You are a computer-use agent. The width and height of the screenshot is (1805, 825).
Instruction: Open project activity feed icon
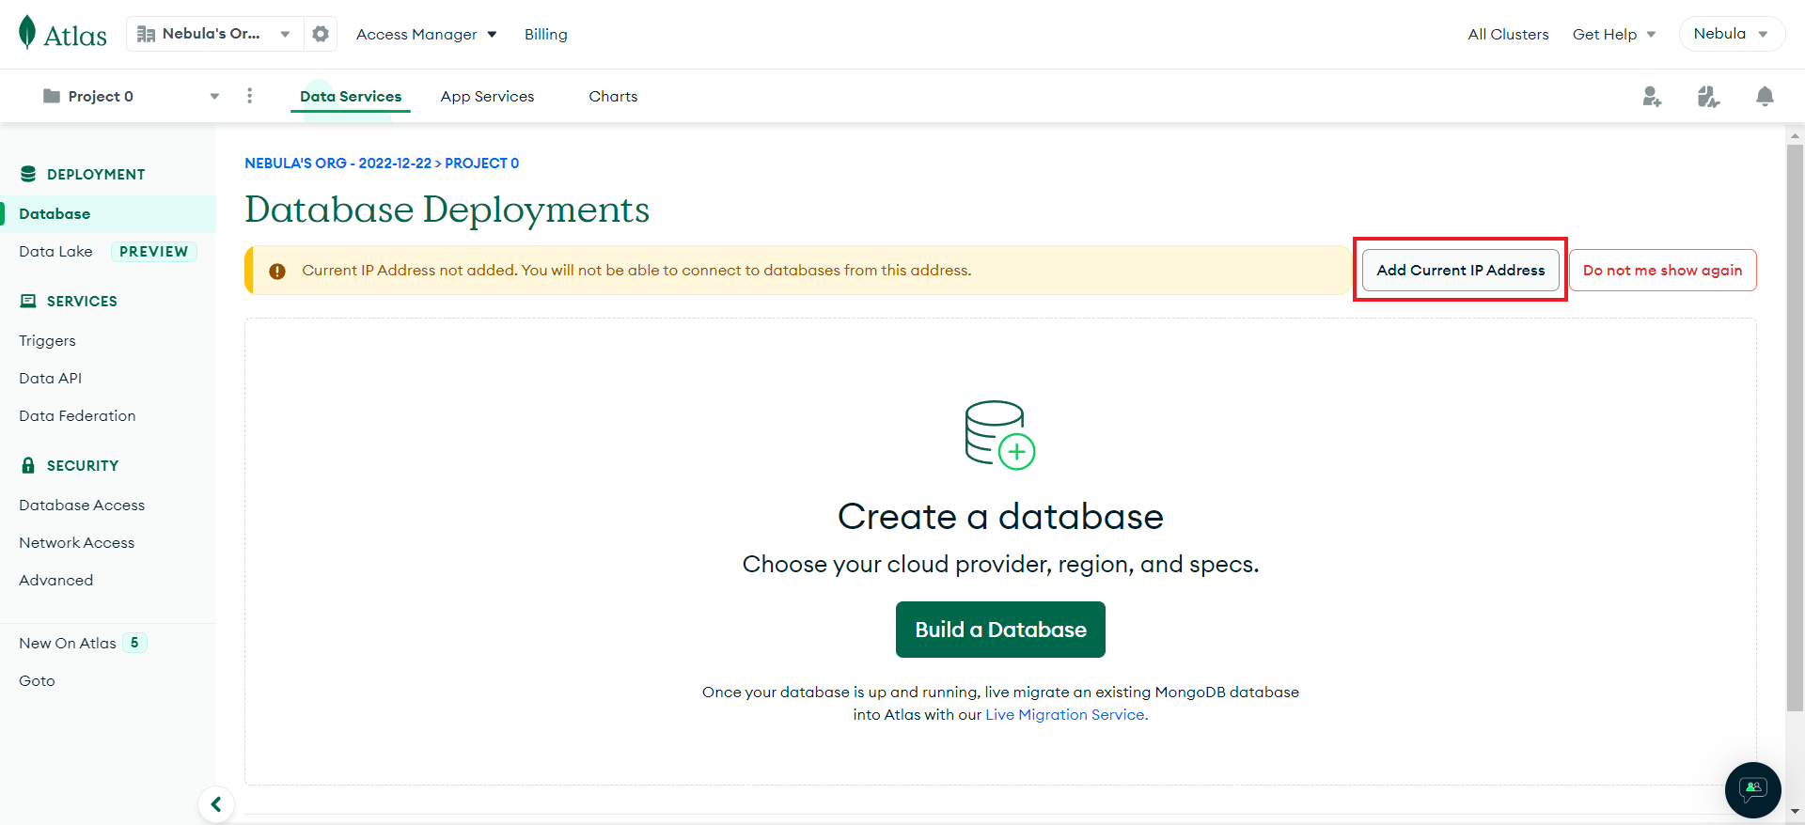(1708, 96)
